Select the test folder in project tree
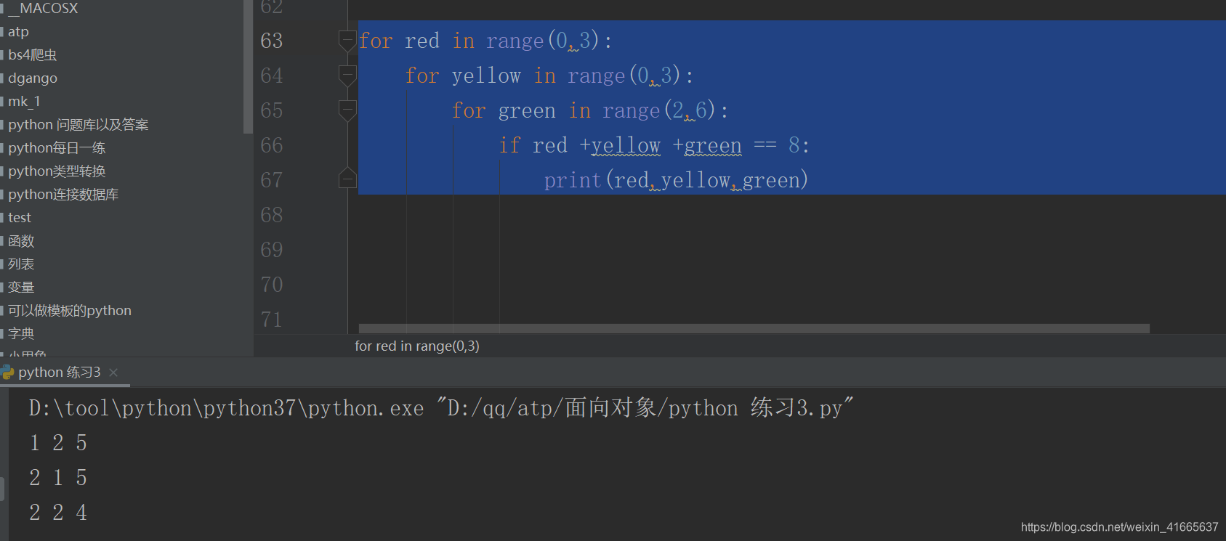The width and height of the screenshot is (1226, 541). coord(20,217)
